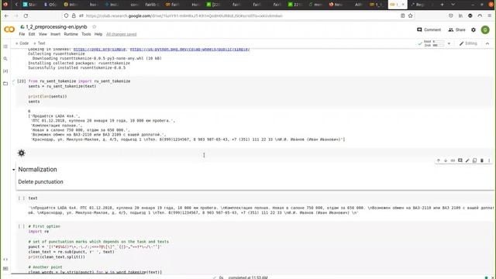Open the Runtime menu
496x279 pixels.
pyautogui.click(x=71, y=34)
